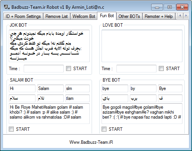Close the Badbuzz-Team robot window
Viewport: 192px width, 151px height.
pos(182,7)
